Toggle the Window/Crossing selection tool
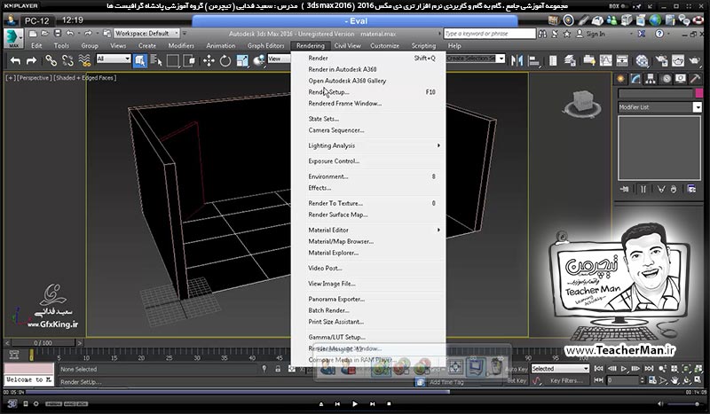Screen dimensions: 710x414 [x=189, y=60]
